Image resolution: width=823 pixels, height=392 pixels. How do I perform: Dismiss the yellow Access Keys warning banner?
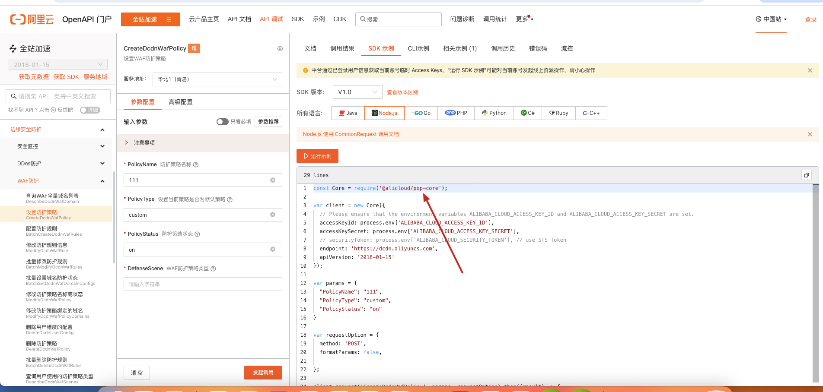(810, 70)
